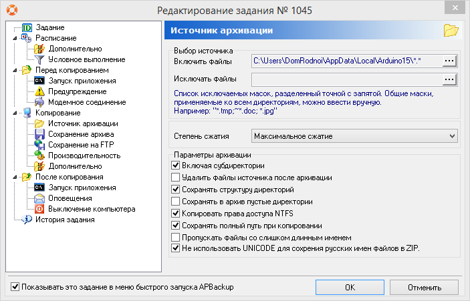Click the Сохранение на FTP icon
The height and width of the screenshot is (301, 470).
[x=39, y=145]
